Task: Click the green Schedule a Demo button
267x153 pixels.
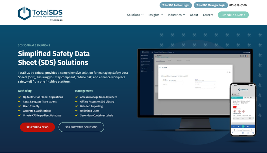Action: point(233,15)
